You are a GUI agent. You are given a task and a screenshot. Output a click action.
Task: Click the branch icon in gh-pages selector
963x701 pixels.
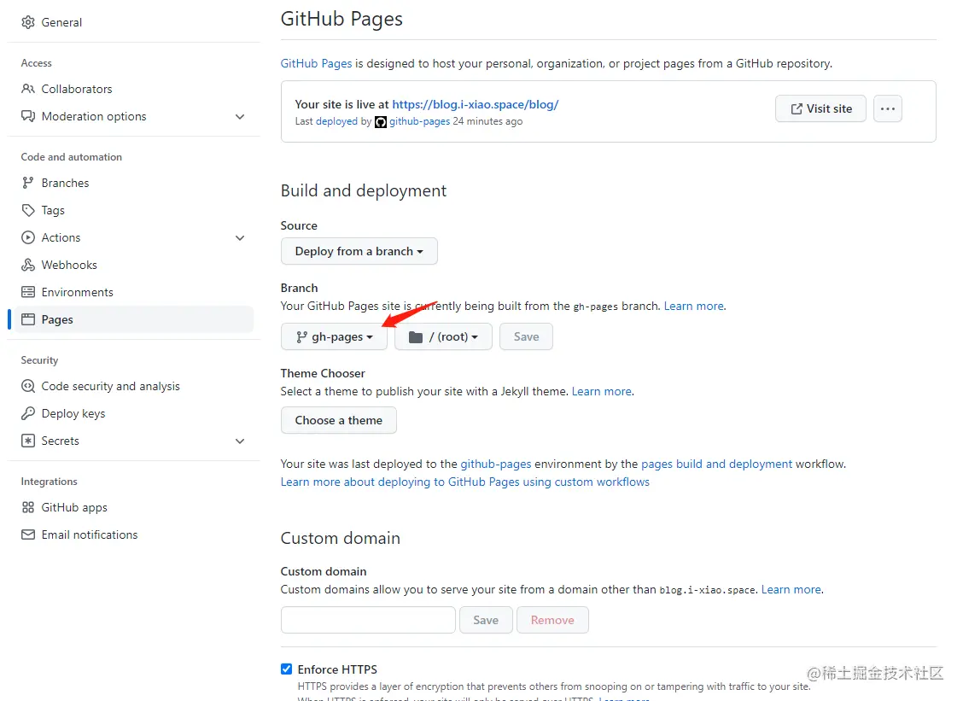coord(301,336)
